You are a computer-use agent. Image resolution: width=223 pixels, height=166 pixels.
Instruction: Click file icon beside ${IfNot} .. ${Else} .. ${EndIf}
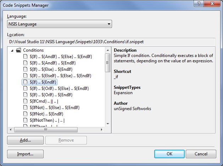coord(25,108)
